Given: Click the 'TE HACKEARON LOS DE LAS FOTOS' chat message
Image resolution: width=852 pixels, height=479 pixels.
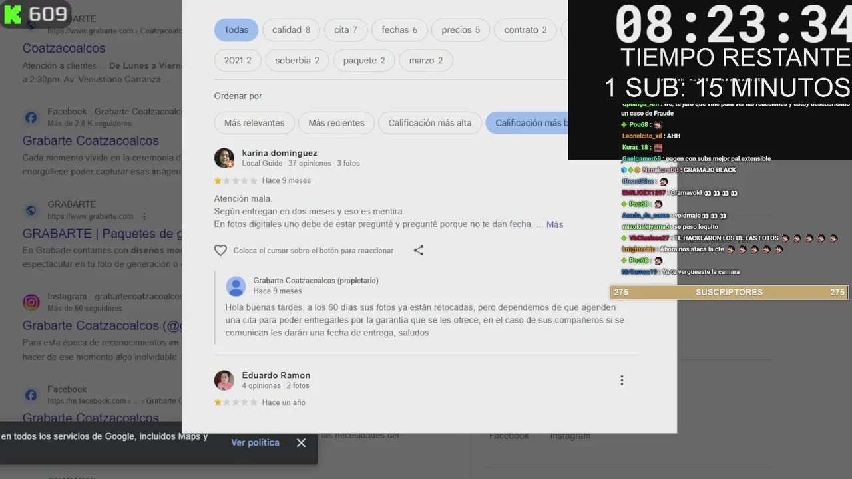Looking at the screenshot, I should click(729, 238).
